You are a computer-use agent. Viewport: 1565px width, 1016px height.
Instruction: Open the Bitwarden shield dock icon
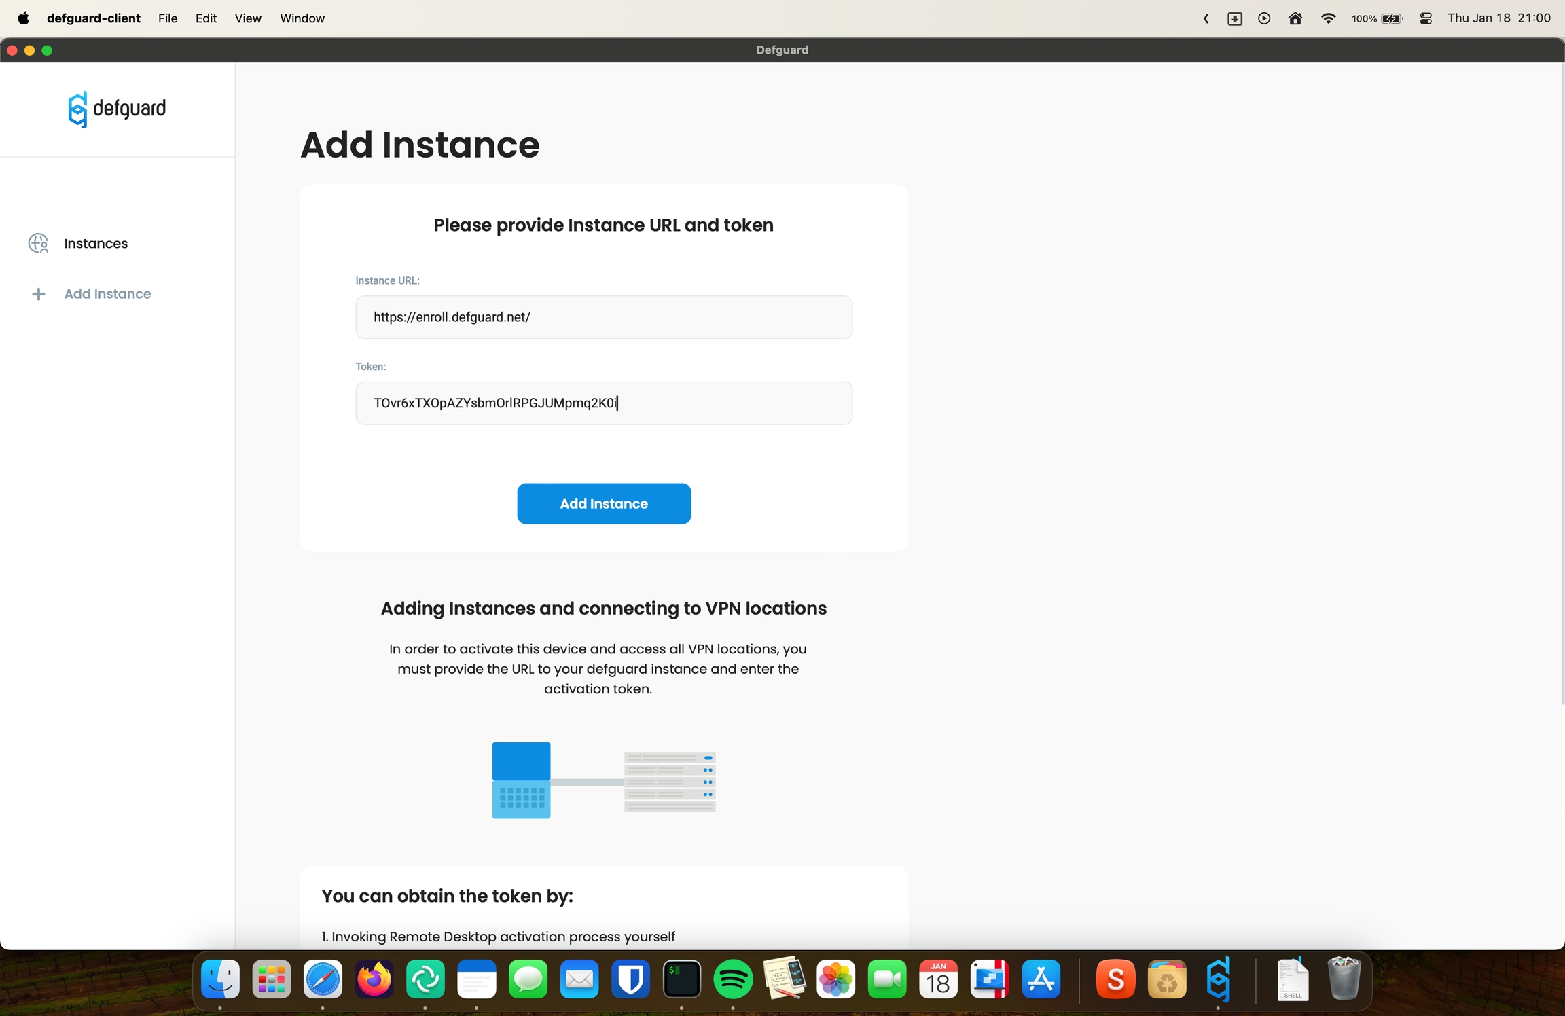coord(630,979)
